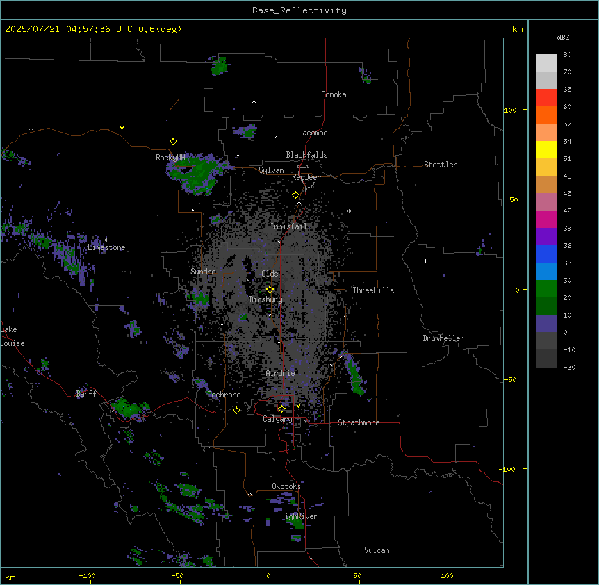The height and width of the screenshot is (585, 599).
Task: Click the yellow diamond marker east of Cochrane
Action: point(236,410)
